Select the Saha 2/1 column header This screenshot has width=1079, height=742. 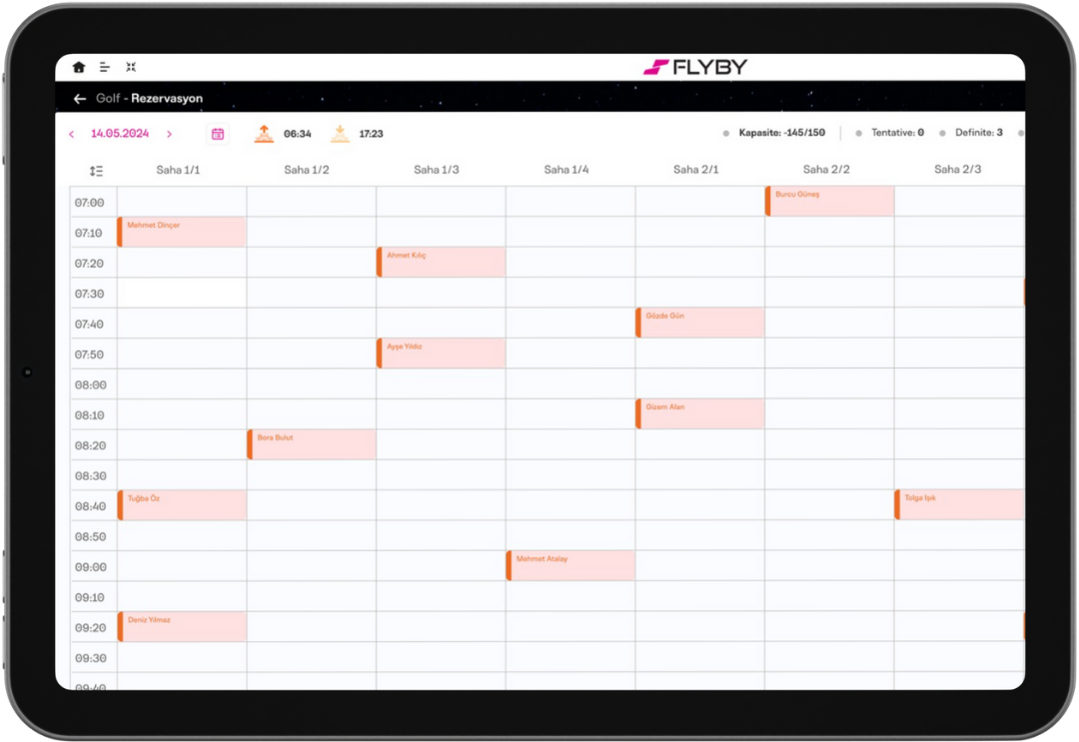tap(696, 170)
